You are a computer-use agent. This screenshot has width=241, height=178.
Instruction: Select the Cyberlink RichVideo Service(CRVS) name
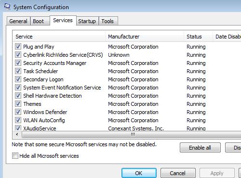[63, 55]
